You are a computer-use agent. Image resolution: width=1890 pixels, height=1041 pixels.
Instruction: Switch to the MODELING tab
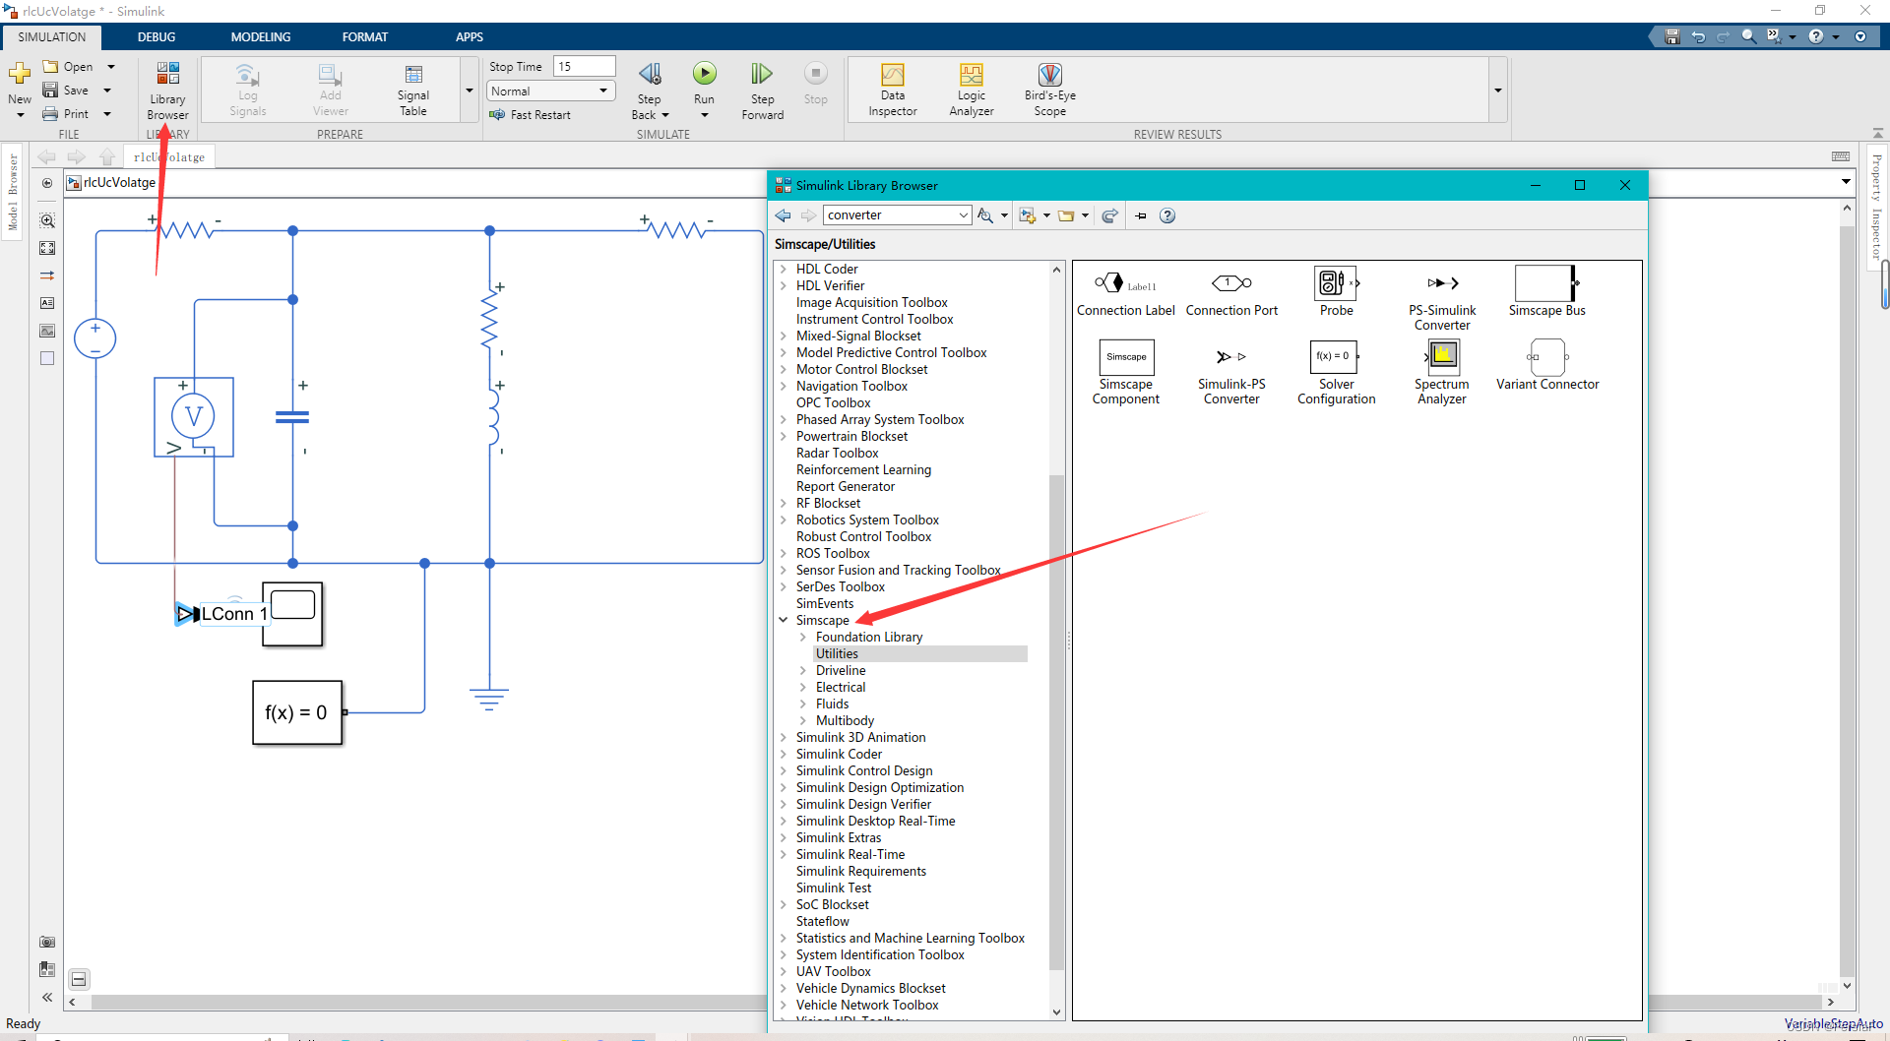(261, 36)
